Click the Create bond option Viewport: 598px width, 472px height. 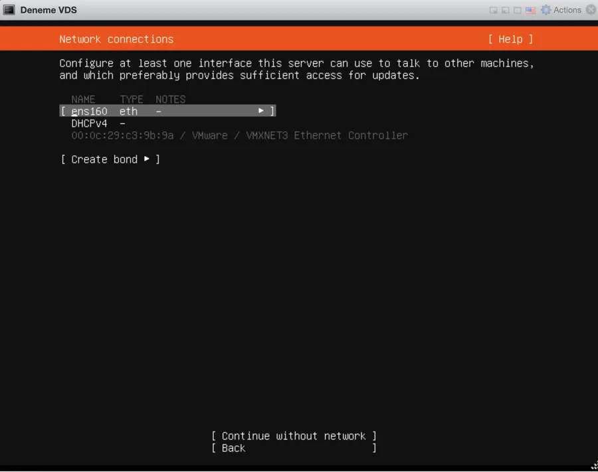point(110,159)
